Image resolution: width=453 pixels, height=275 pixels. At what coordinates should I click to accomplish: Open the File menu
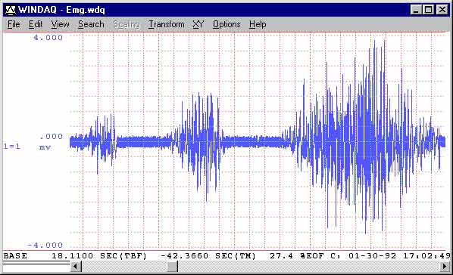click(14, 24)
